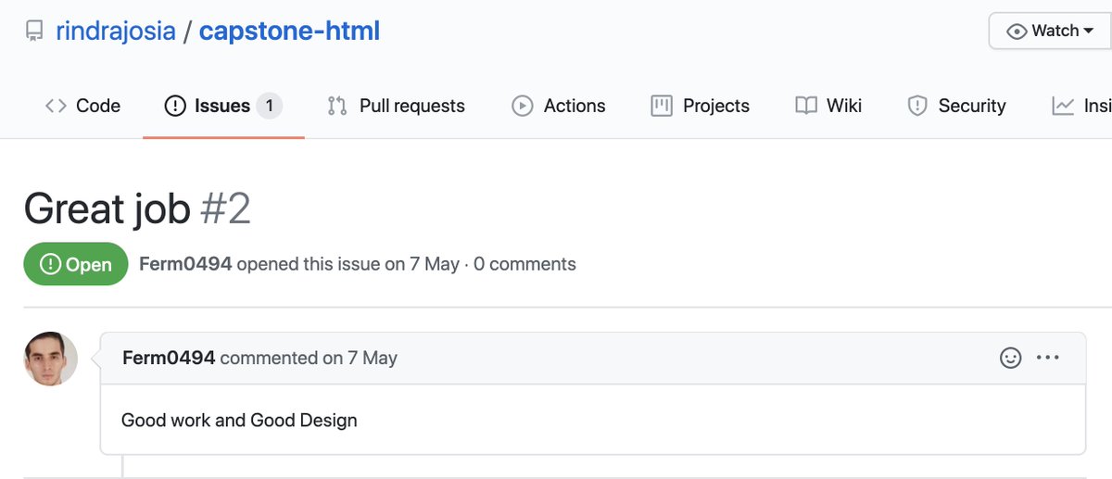Screen dimensions: 1112x479
Task: Click the repository book icon
Action: 34,32
